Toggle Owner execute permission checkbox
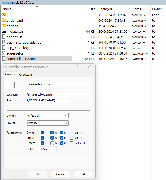The image size is (166, 180). tap(62, 133)
